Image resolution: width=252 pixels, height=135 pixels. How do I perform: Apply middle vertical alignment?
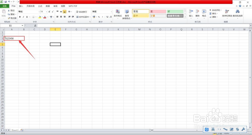(x=61, y=12)
